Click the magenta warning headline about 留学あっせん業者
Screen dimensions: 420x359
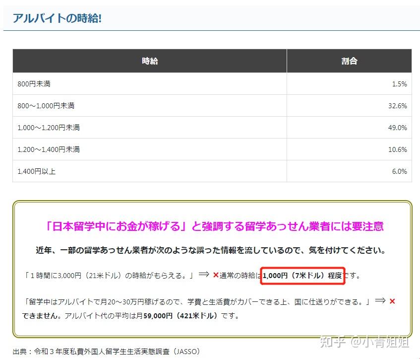click(x=215, y=226)
